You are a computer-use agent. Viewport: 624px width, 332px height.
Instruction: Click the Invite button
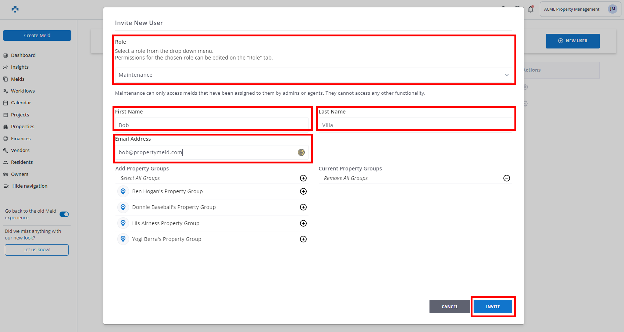point(492,307)
